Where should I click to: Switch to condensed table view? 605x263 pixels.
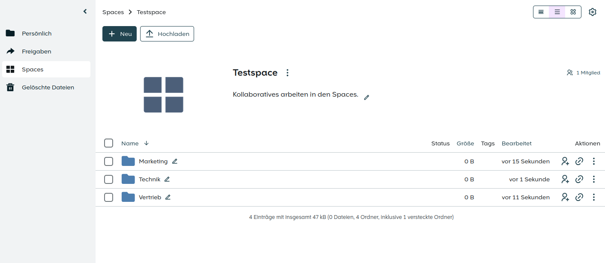tap(541, 12)
